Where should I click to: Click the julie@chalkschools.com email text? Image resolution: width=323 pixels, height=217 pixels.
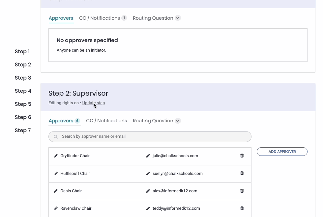coord(175,156)
